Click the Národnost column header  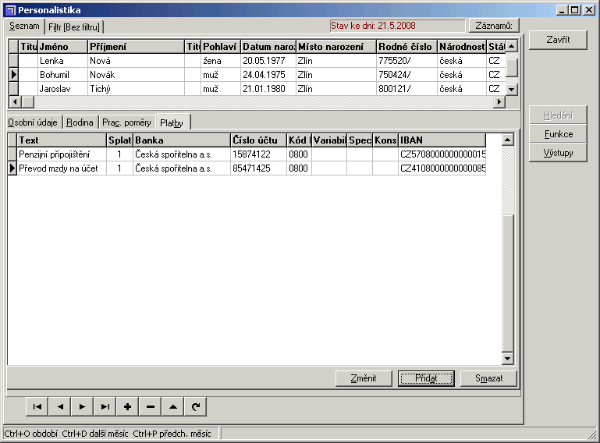pos(462,47)
